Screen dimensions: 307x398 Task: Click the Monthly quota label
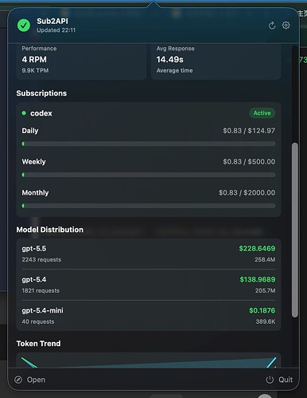[x=35, y=193]
